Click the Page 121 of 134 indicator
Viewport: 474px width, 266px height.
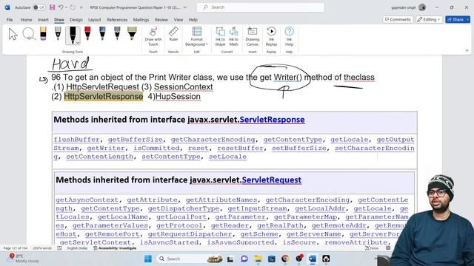[15, 248]
